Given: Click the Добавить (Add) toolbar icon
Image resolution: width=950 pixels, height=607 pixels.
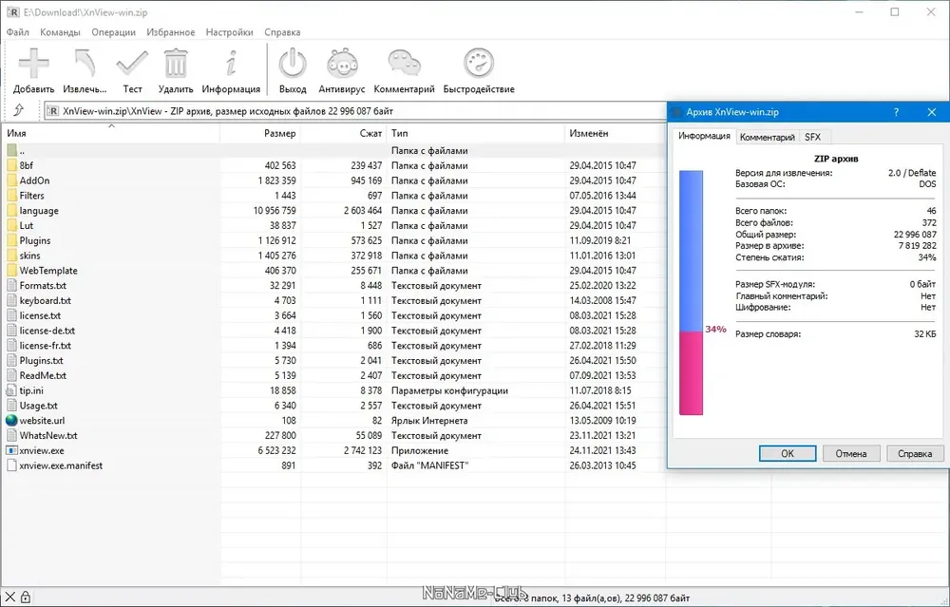Looking at the screenshot, I should point(33,63).
